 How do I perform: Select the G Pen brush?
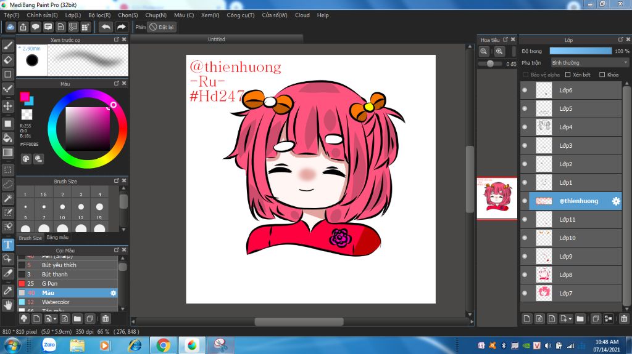67,284
